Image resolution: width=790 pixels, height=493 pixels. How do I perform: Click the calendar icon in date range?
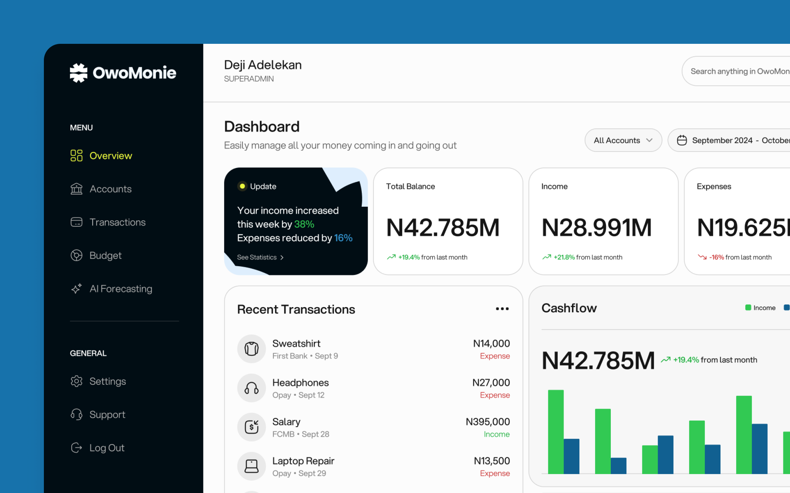(682, 140)
